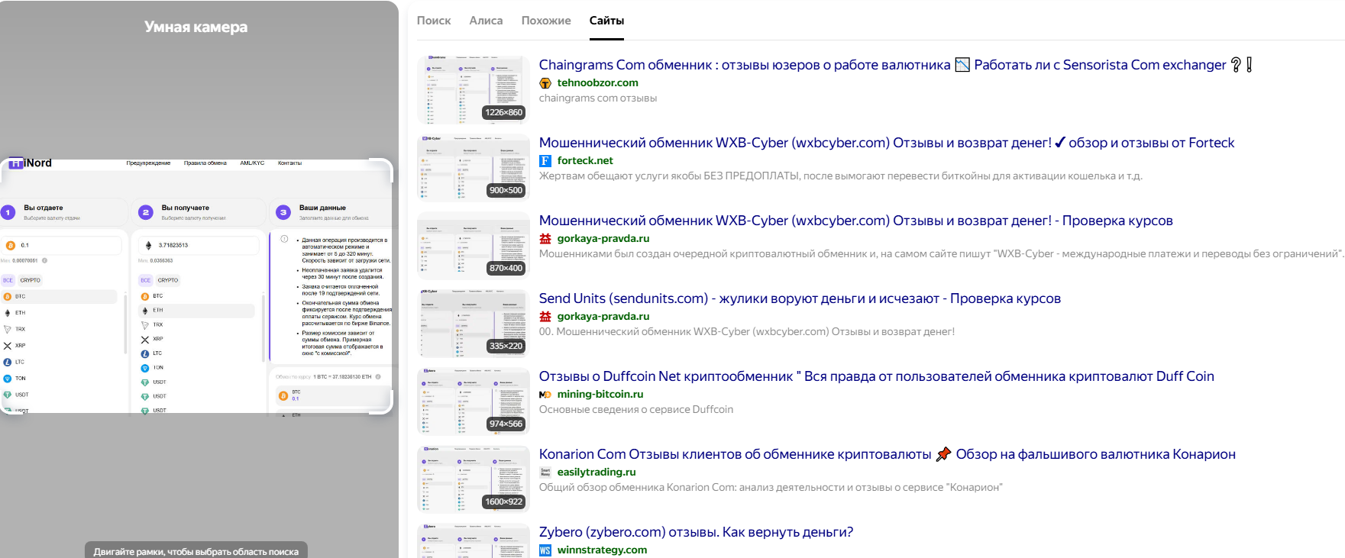Click the winnstrategy.com favicon
Image resolution: width=1345 pixels, height=558 pixels.
[545, 550]
